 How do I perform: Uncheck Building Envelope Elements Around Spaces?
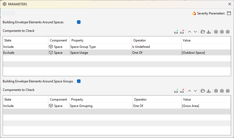pos(79,22)
